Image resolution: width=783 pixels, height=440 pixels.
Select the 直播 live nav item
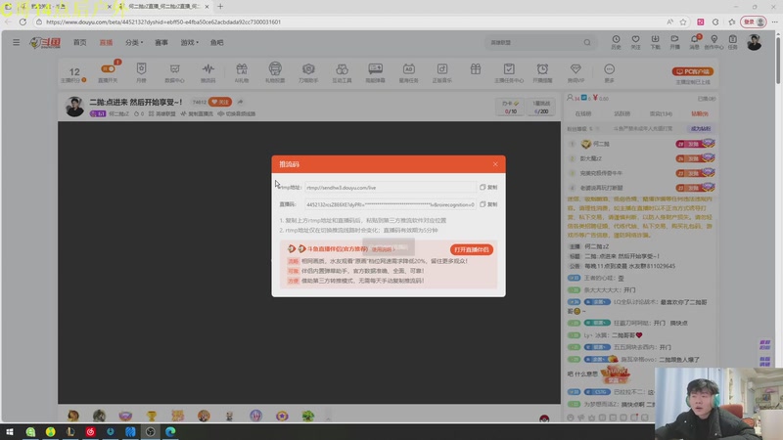[106, 42]
